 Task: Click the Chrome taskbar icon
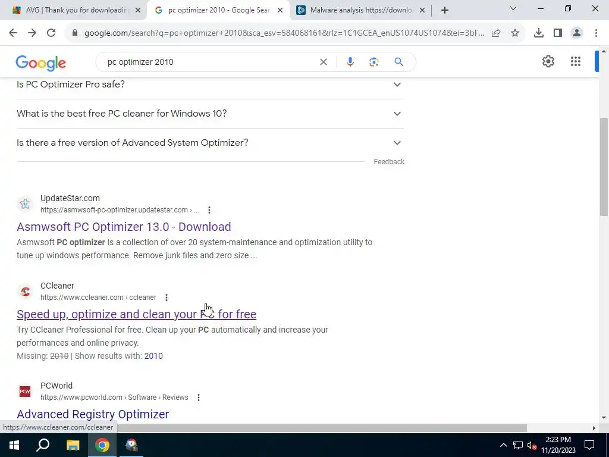point(102,445)
